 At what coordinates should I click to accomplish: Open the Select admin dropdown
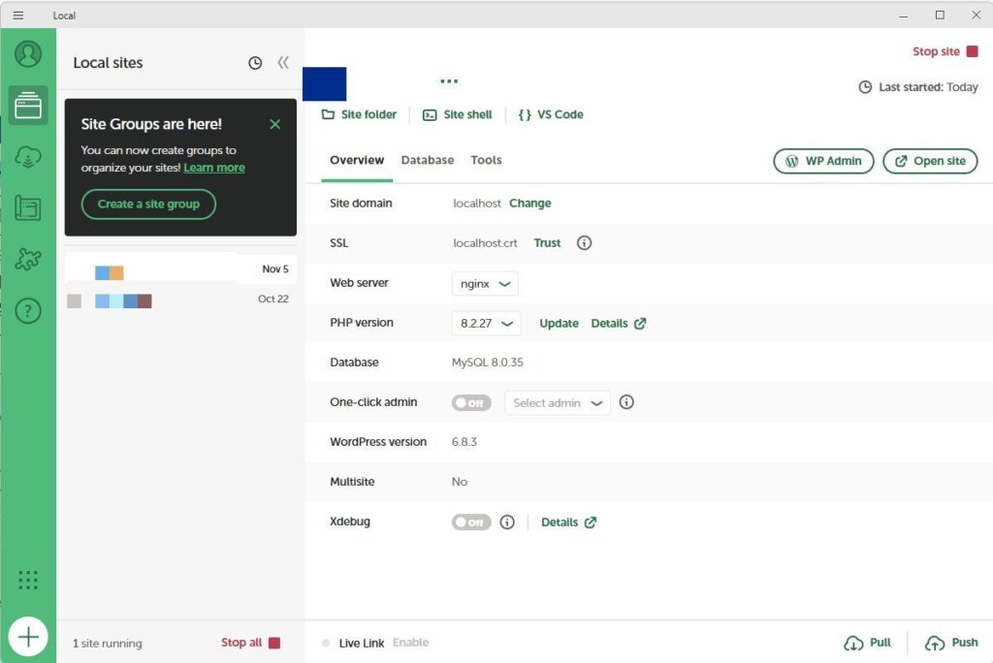click(558, 403)
